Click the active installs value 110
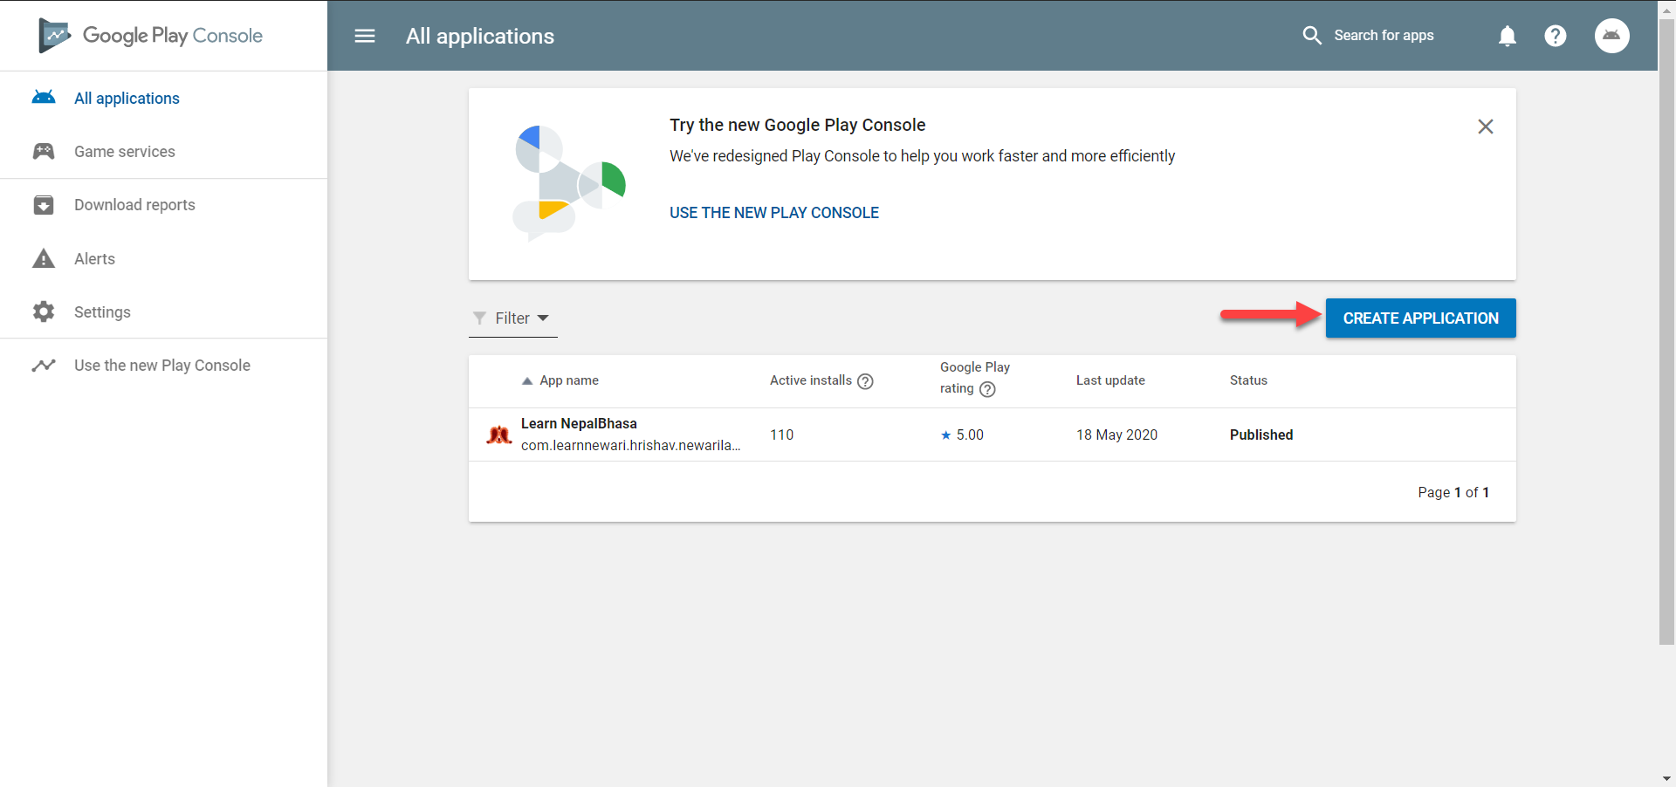 (781, 435)
